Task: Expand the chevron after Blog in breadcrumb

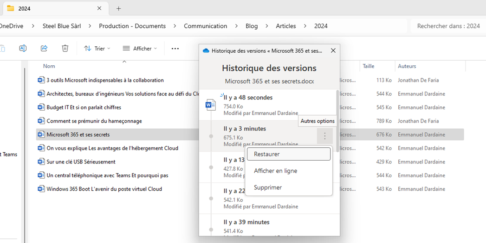Action: [267, 26]
